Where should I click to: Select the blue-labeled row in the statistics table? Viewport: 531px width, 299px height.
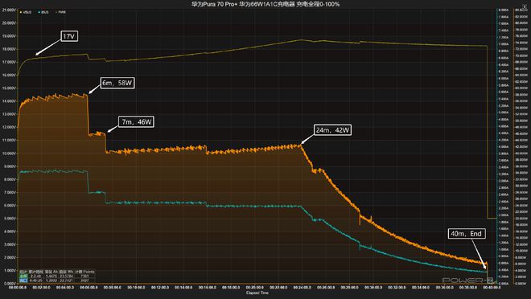[56, 281]
